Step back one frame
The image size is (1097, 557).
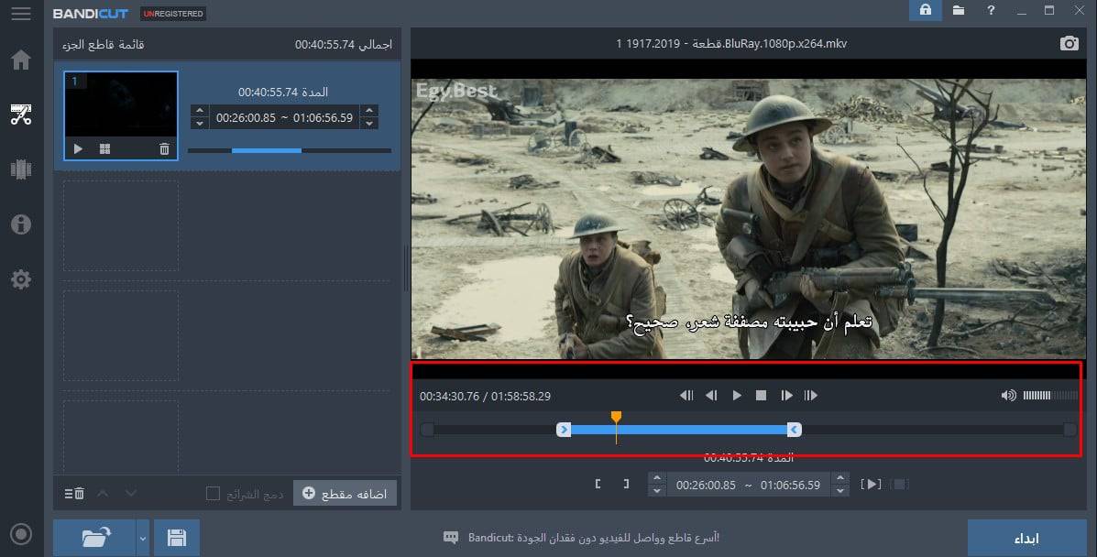pos(711,396)
